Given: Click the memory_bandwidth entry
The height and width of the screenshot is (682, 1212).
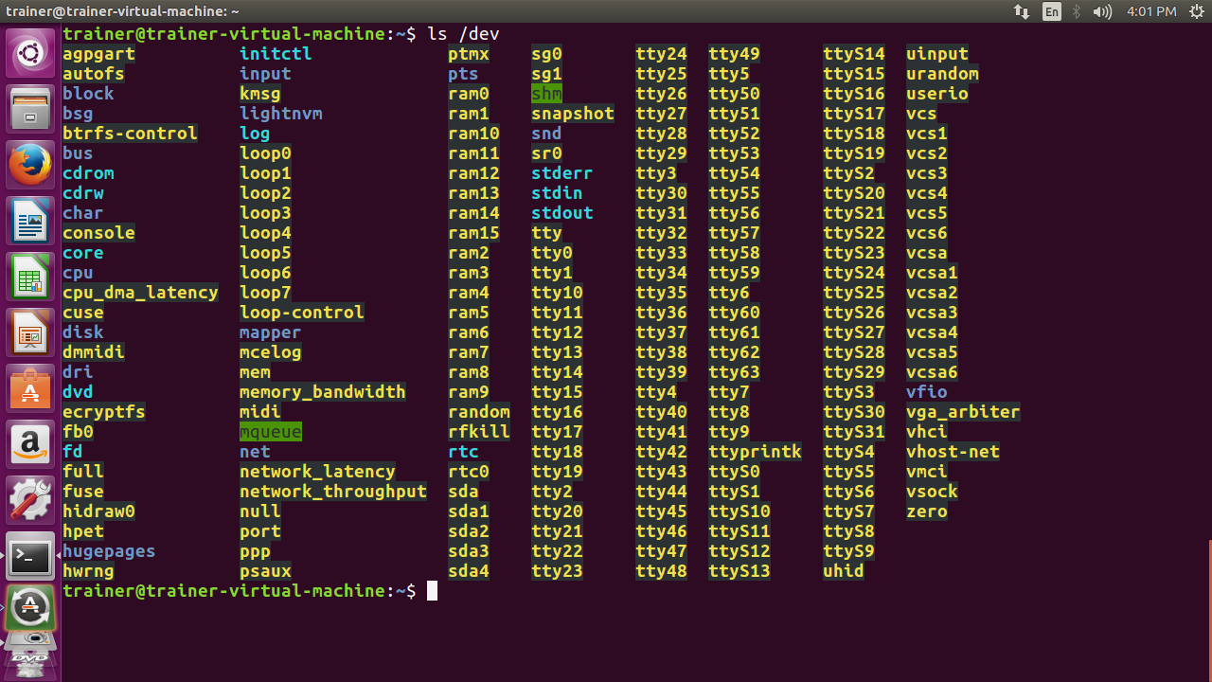Looking at the screenshot, I should pyautogui.click(x=323, y=392).
